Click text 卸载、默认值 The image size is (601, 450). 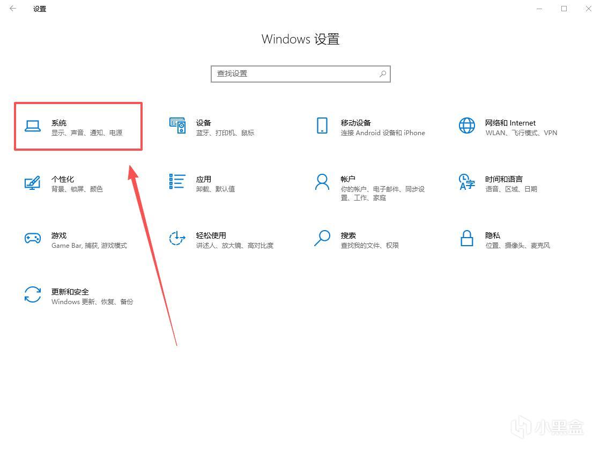point(216,189)
